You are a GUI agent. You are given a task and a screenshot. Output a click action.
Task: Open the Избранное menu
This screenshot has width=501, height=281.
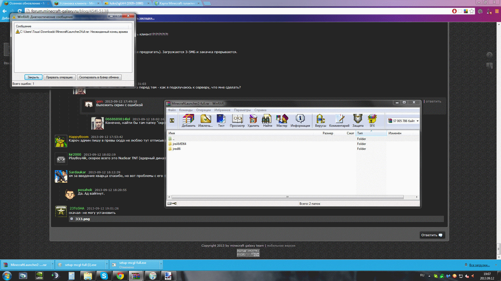coord(222,110)
